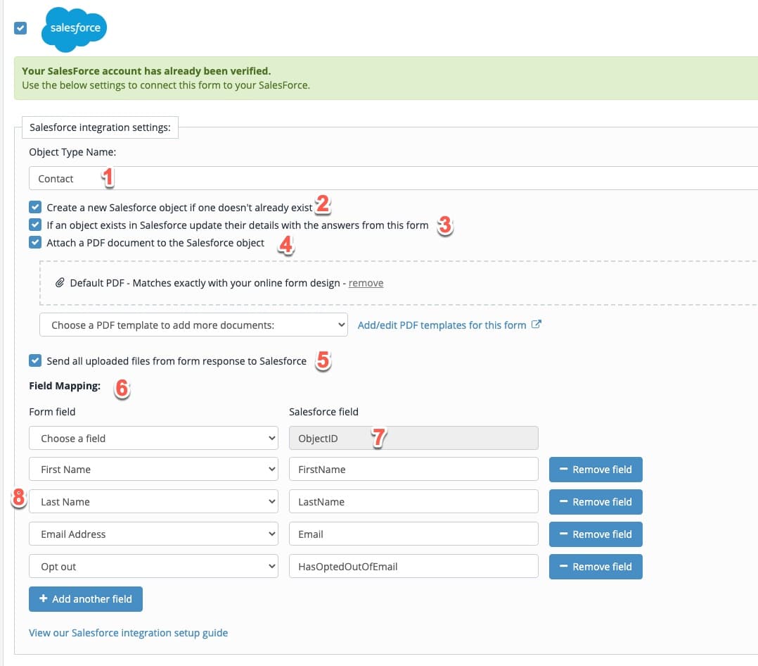This screenshot has height=666, width=758.
Task: Click the Salesforce cloud logo
Action: tap(74, 29)
